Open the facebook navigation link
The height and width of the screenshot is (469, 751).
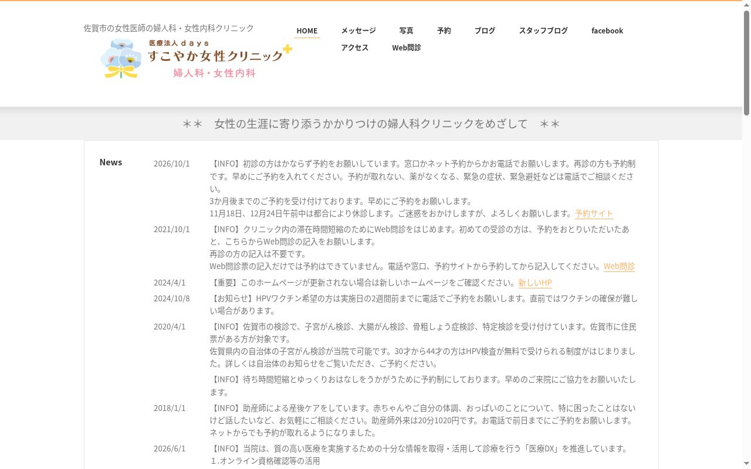607,30
